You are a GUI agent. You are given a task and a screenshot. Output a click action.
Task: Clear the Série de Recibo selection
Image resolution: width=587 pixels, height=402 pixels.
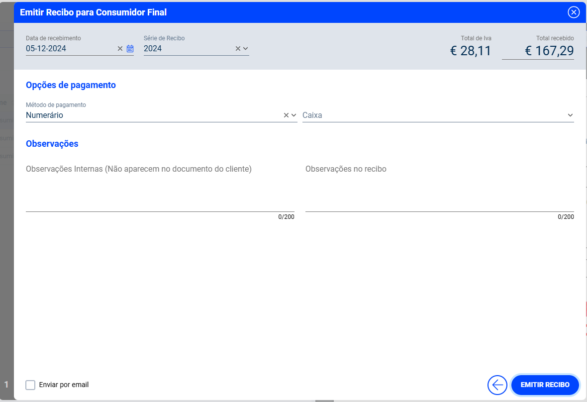click(238, 49)
